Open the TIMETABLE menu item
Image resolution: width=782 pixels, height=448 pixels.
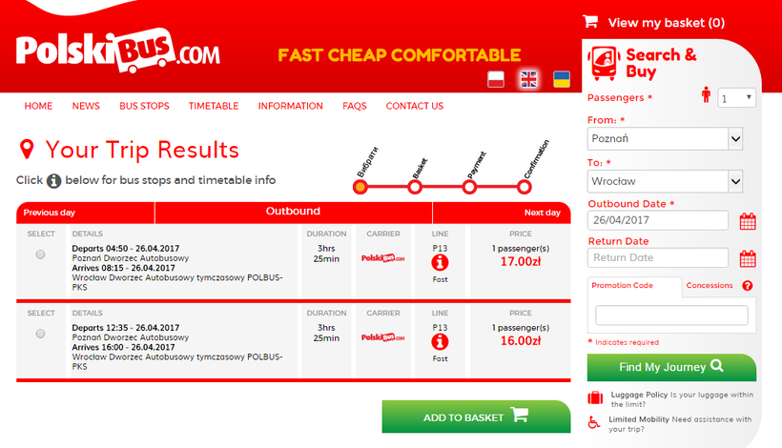[214, 106]
